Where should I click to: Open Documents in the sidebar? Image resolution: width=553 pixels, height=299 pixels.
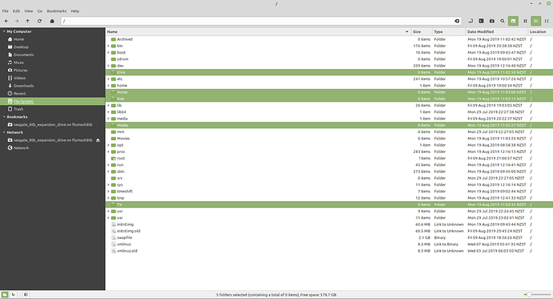(53, 55)
